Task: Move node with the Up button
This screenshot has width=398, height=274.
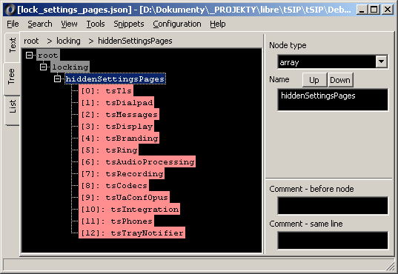Action: pos(314,80)
